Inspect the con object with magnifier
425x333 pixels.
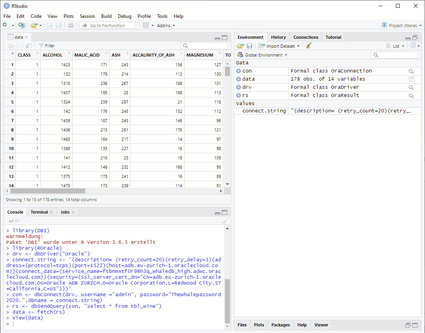coord(411,71)
